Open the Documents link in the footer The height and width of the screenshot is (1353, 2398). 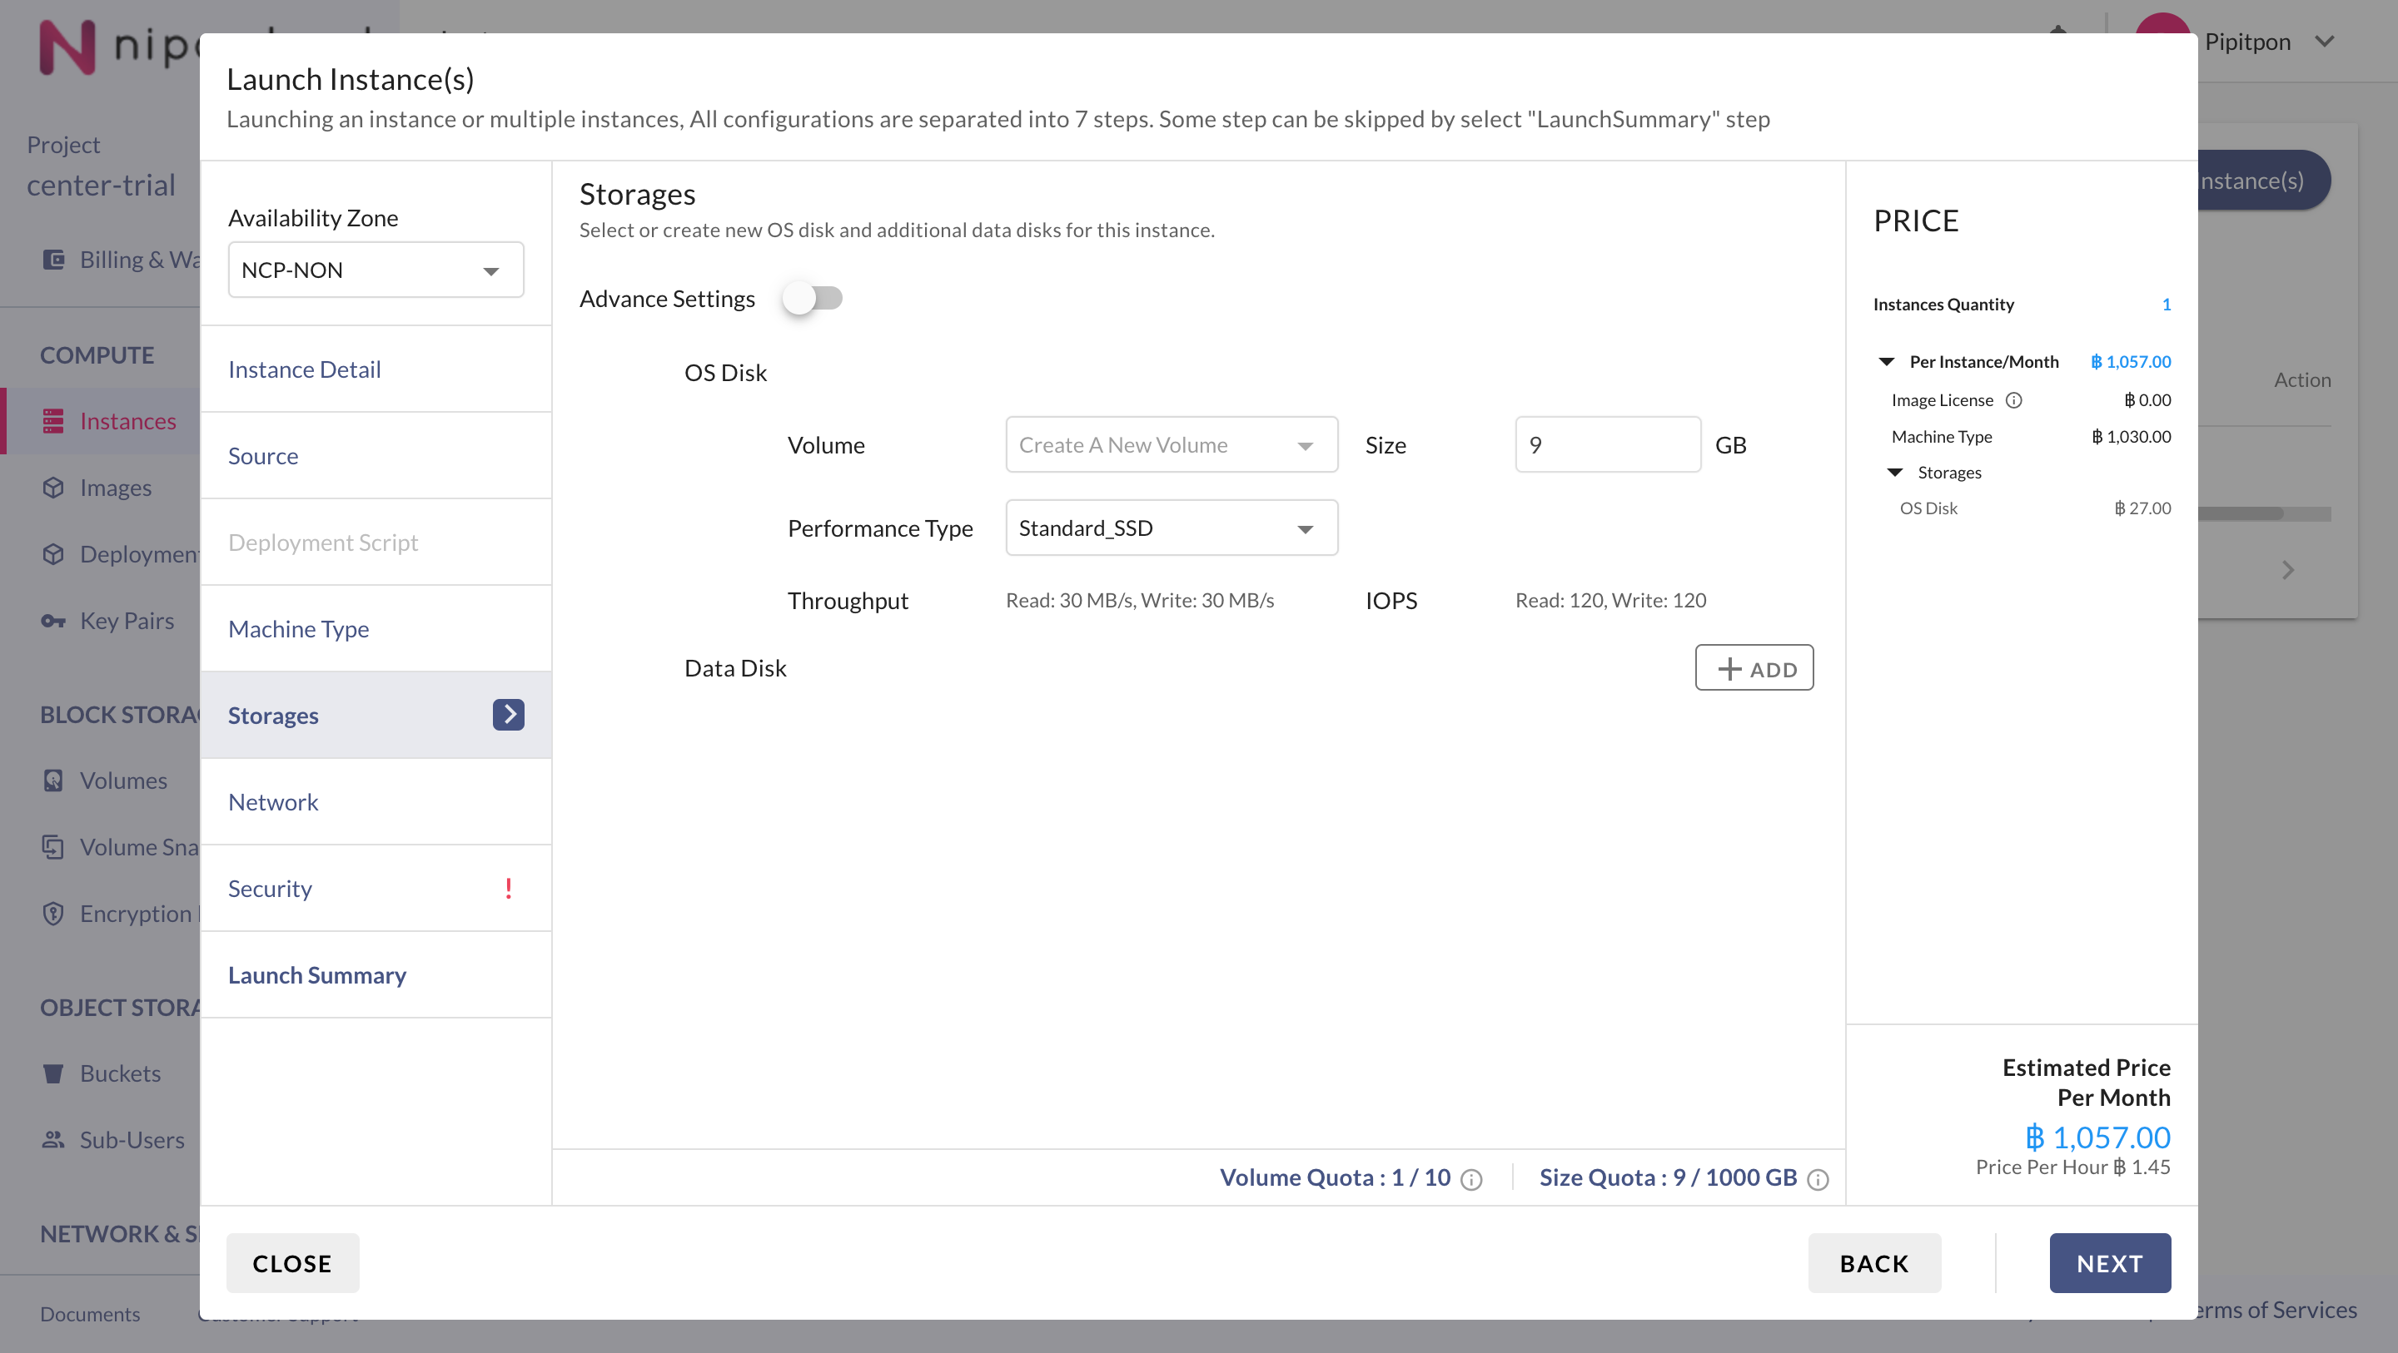pyautogui.click(x=90, y=1314)
